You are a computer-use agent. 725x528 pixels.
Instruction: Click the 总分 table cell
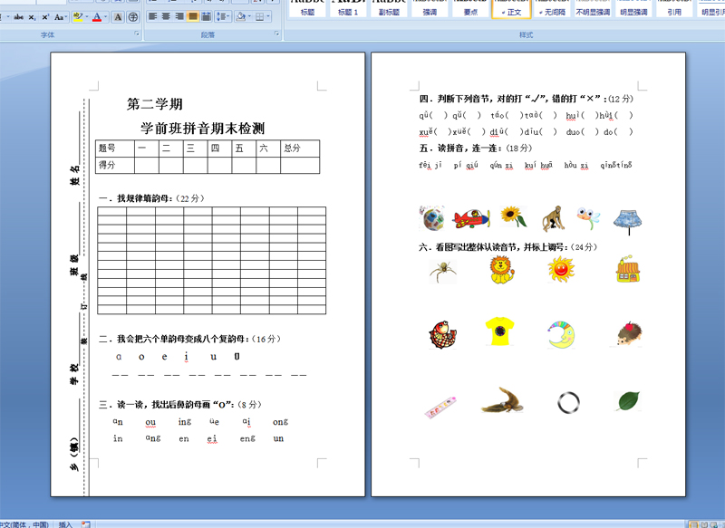pos(300,149)
